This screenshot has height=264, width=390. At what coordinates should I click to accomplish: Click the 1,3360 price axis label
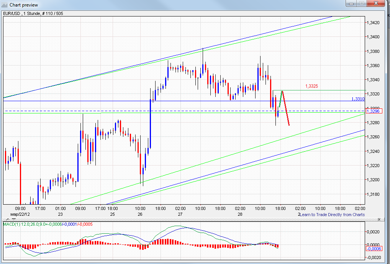tap(373, 66)
